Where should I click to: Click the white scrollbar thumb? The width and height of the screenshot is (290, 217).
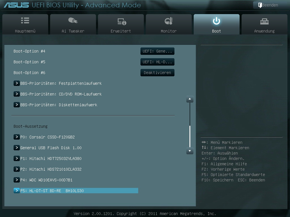point(190,136)
